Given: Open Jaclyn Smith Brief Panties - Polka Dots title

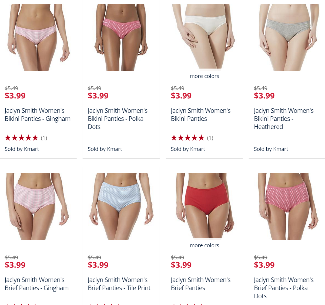Looking at the screenshot, I should coord(284,288).
